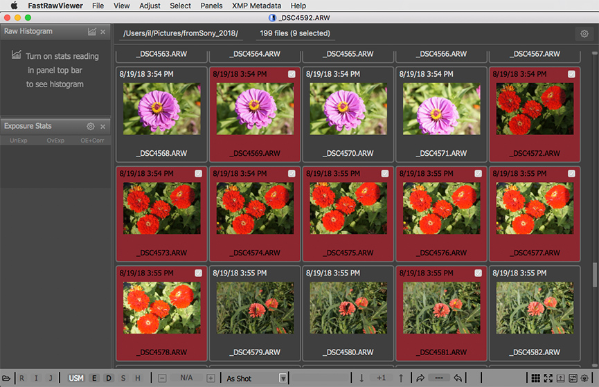Toggle the USM sharpening button
The height and width of the screenshot is (387, 599).
76,378
